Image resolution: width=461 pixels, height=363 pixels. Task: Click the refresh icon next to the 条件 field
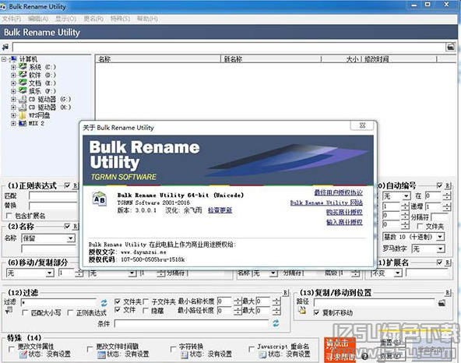click(x=276, y=323)
